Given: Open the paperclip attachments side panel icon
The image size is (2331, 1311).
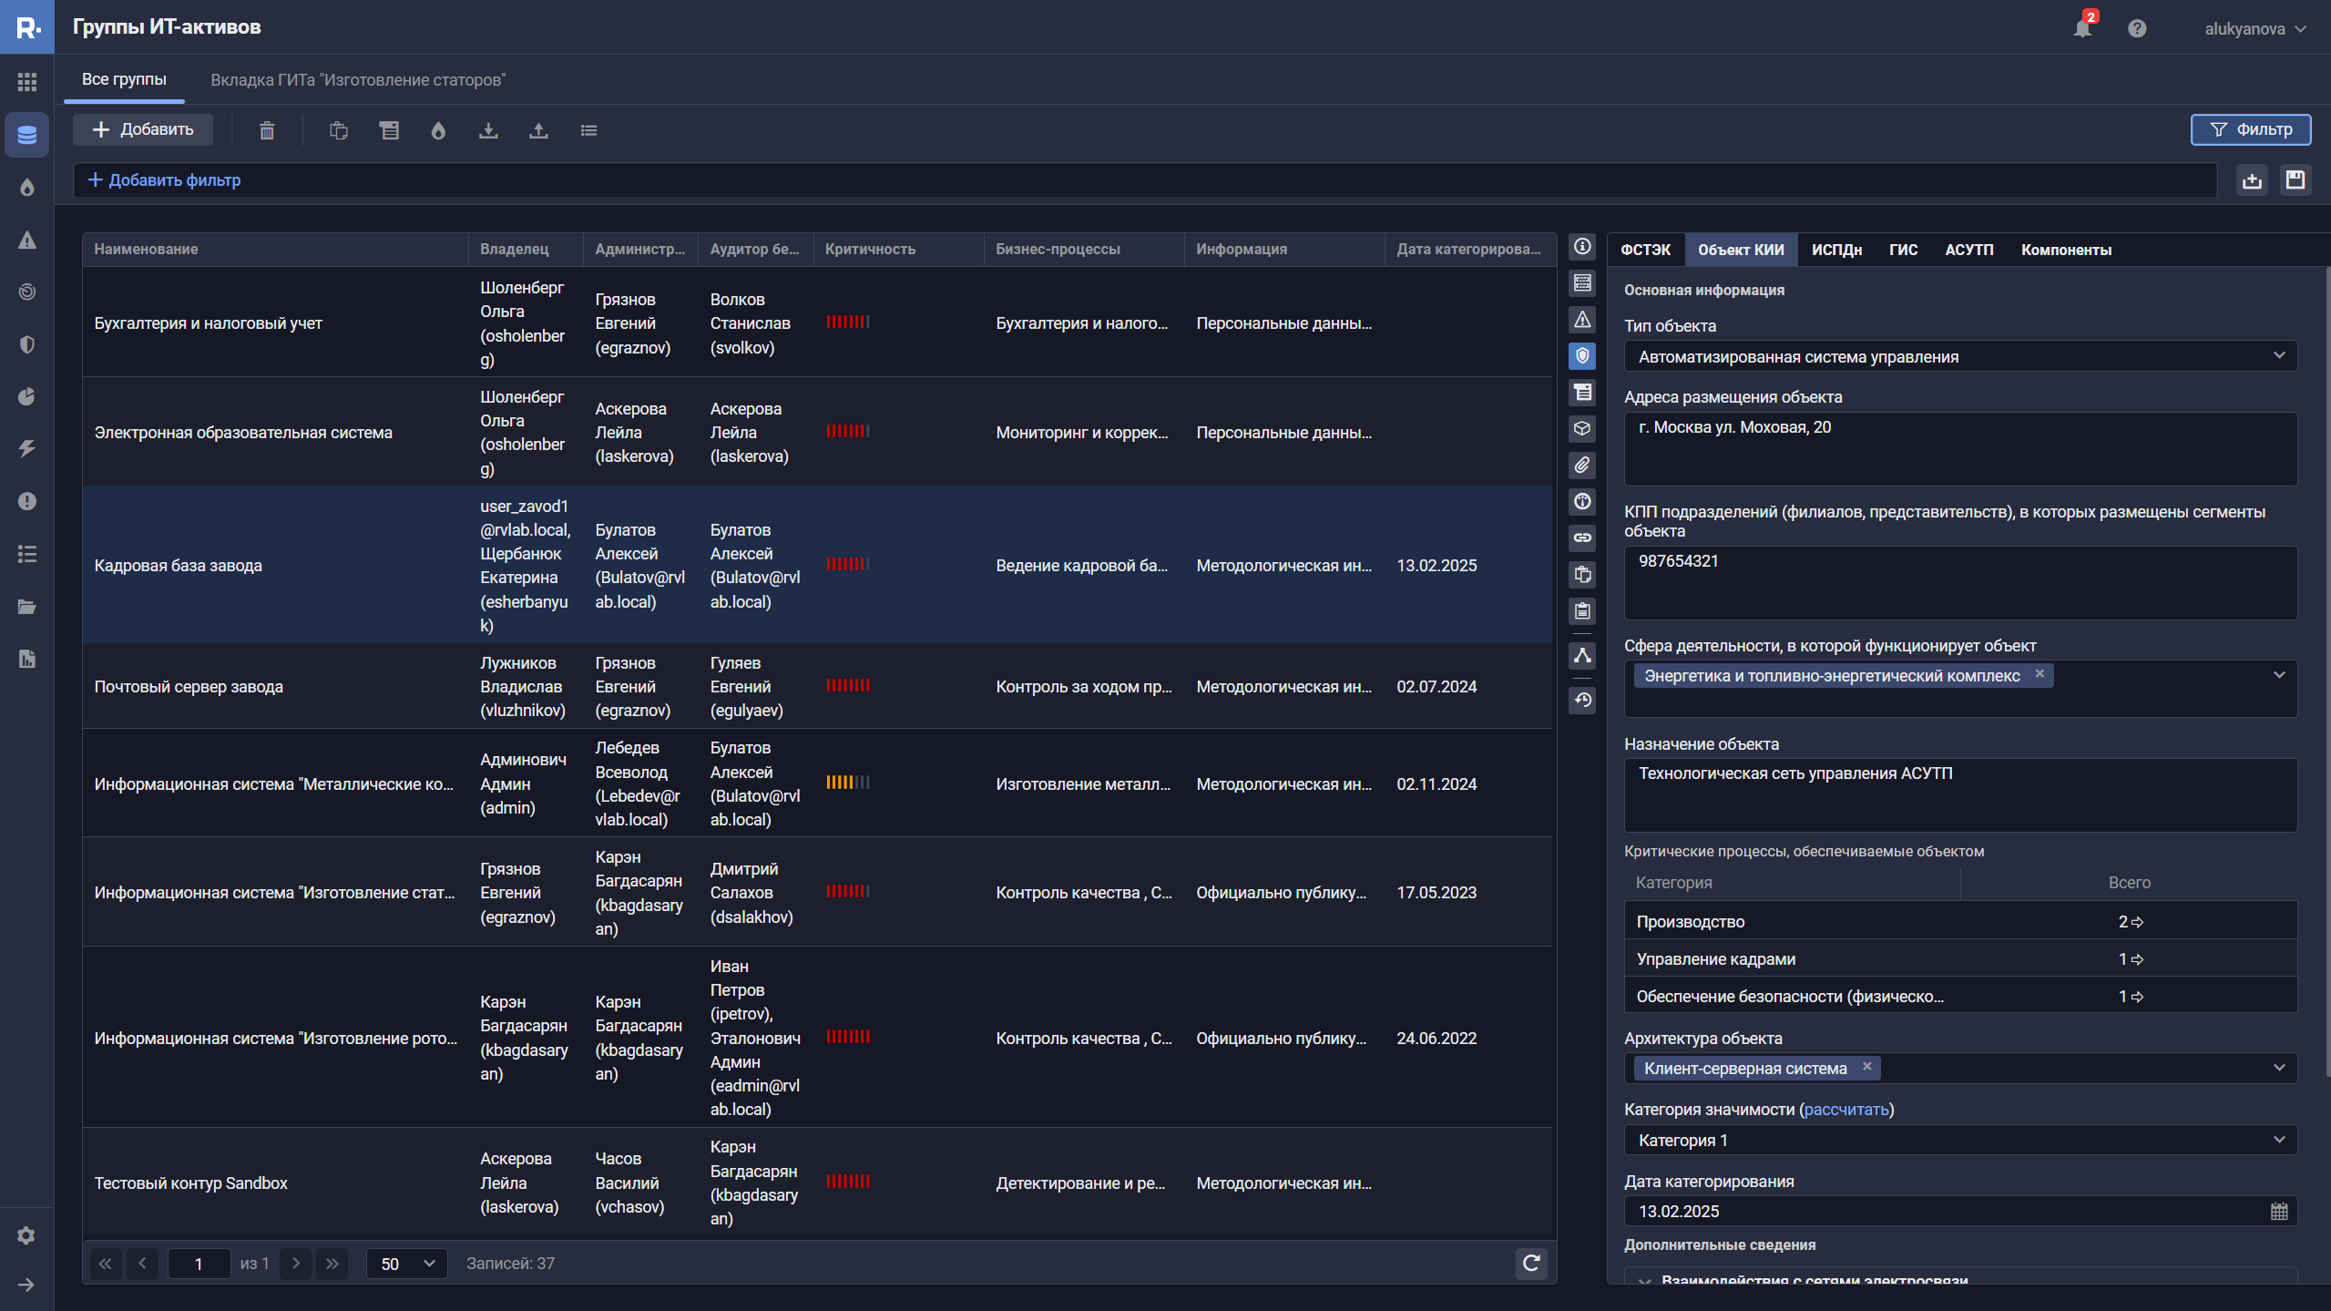Looking at the screenshot, I should point(1582,466).
